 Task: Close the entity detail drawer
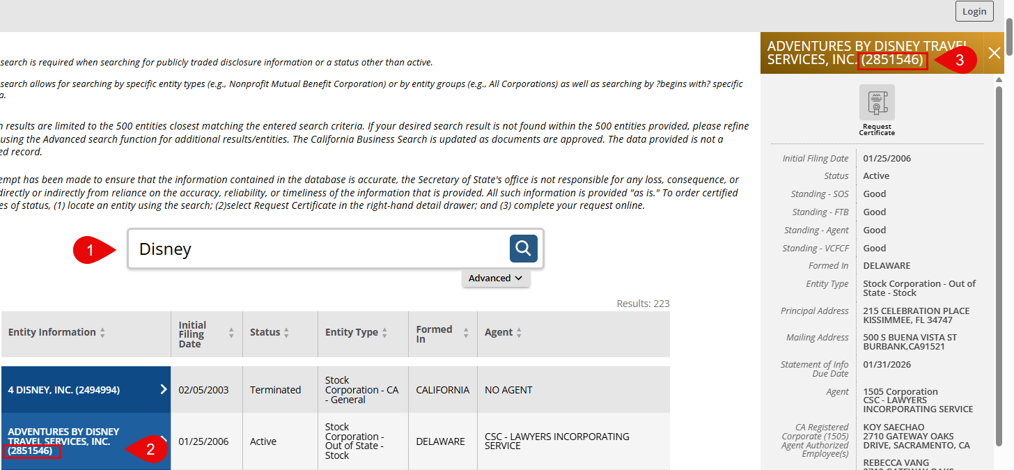click(994, 52)
